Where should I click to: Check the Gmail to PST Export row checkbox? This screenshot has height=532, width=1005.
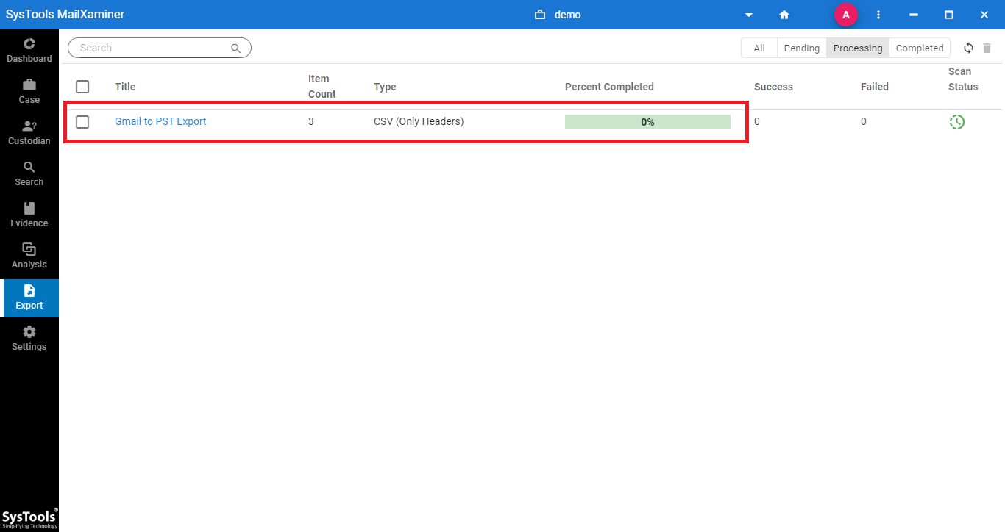(82, 122)
